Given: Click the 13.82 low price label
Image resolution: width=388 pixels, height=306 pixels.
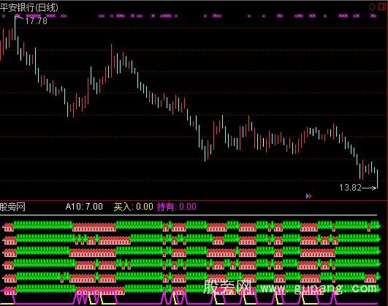Looking at the screenshot, I should coord(350,188).
